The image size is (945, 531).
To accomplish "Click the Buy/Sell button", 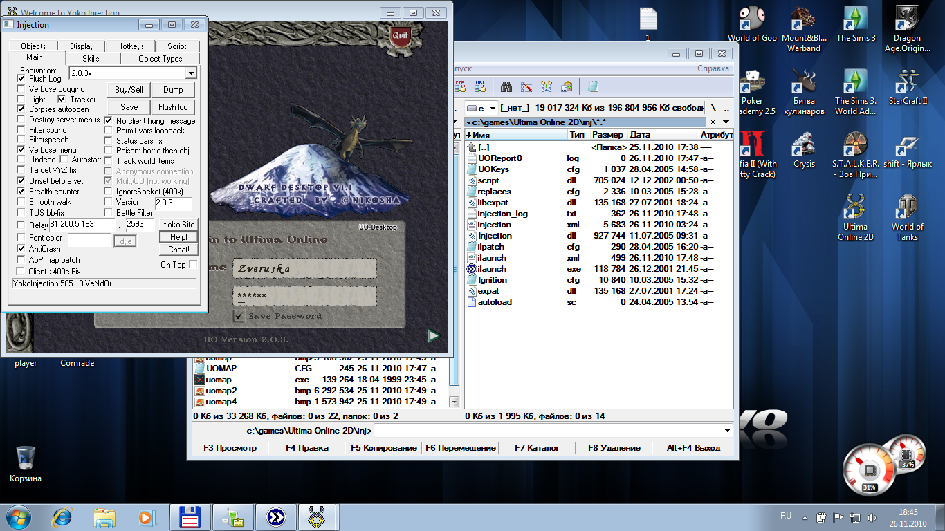I will coord(129,90).
